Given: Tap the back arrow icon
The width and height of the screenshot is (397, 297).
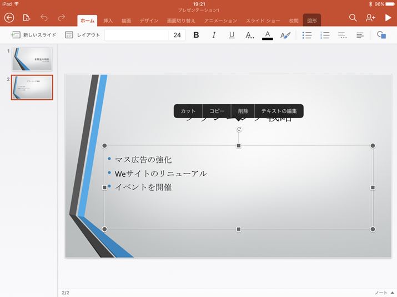Looking at the screenshot, I should tap(9, 18).
